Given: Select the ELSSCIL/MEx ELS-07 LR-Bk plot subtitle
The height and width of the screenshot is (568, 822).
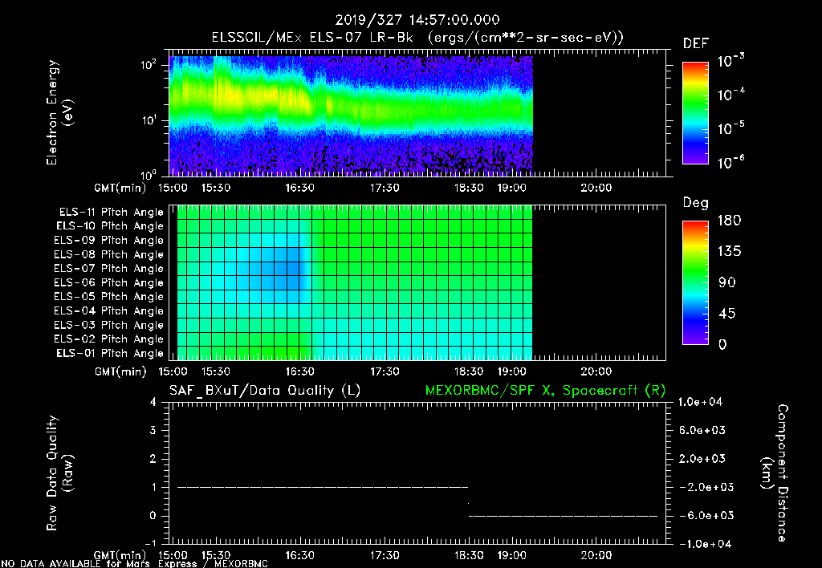Looking at the screenshot, I should click(417, 38).
